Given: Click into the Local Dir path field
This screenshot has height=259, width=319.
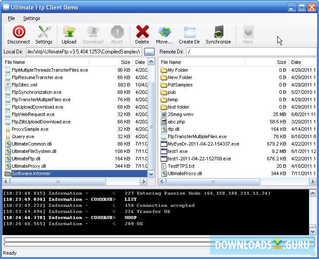Looking at the screenshot, I should coord(84,52).
